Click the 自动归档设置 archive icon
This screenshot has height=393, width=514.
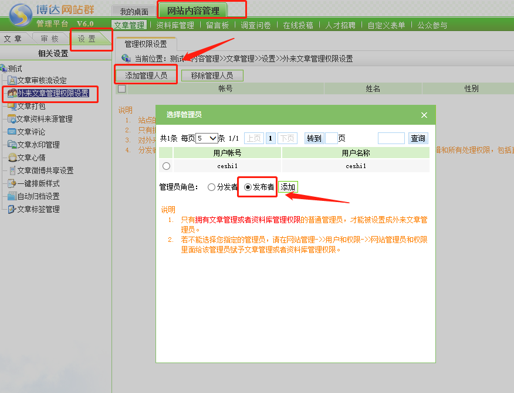click(x=12, y=197)
